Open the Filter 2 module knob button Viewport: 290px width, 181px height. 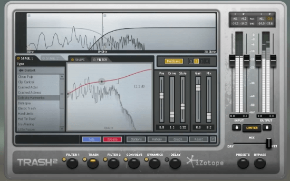[113, 164]
